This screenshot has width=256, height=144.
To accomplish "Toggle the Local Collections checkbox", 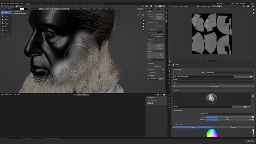I will [154, 66].
